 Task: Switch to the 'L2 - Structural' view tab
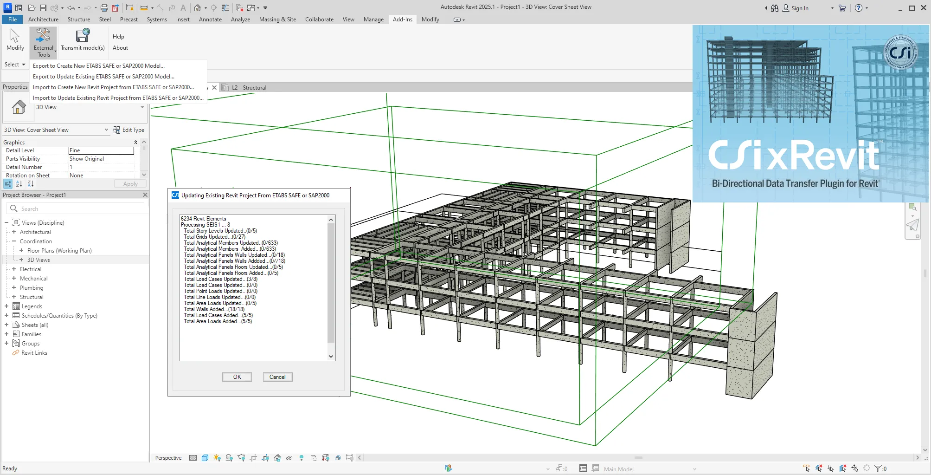coord(249,88)
